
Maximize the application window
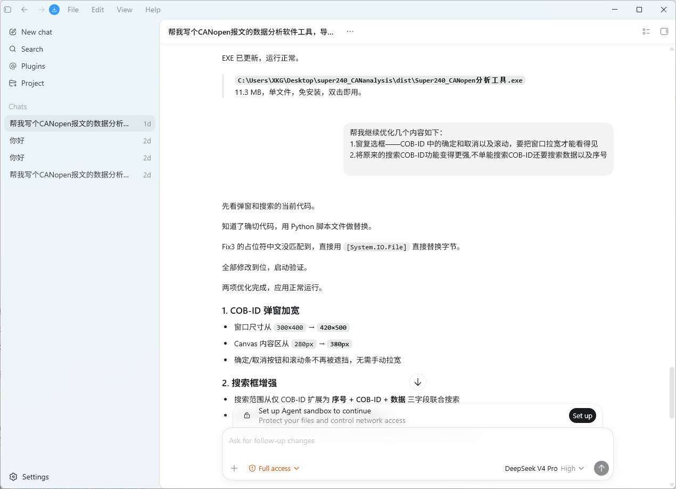click(x=639, y=10)
